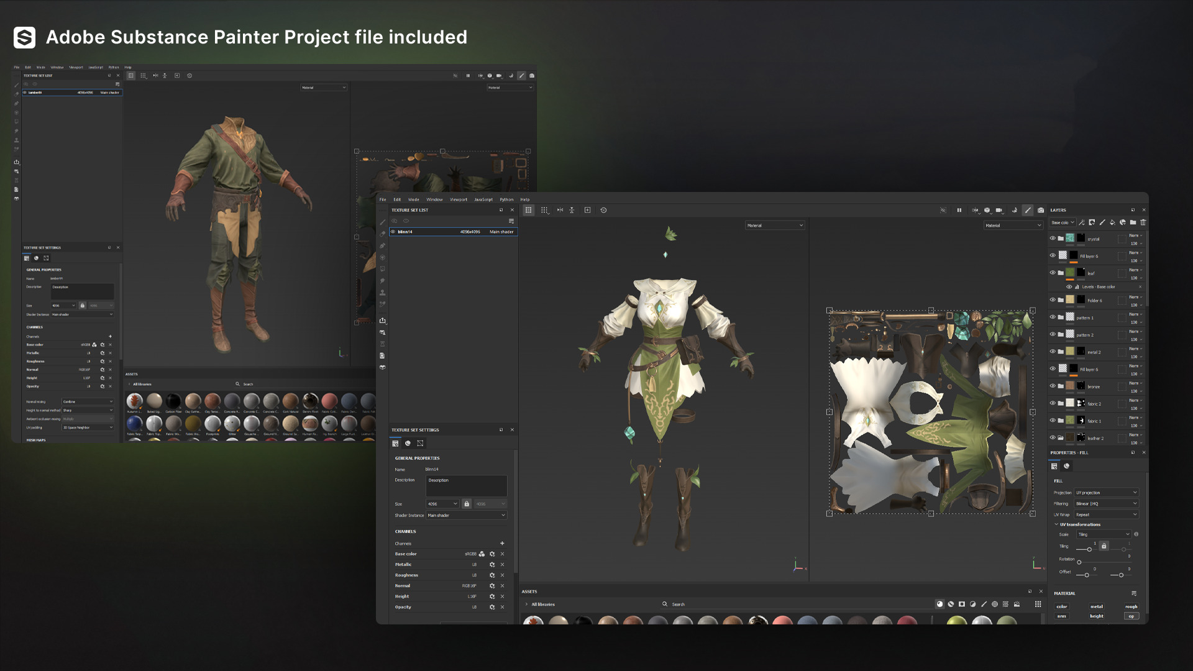1193x671 pixels.
Task: Open the Size dropdown showing 4096
Action: point(442,504)
